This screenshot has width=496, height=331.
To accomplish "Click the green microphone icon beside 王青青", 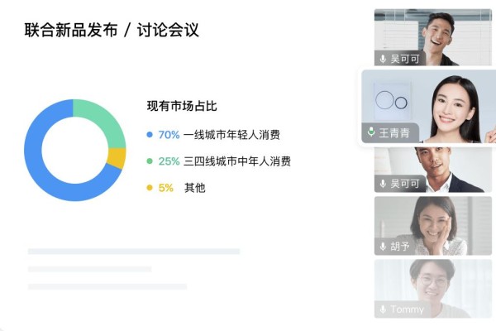I will [371, 132].
